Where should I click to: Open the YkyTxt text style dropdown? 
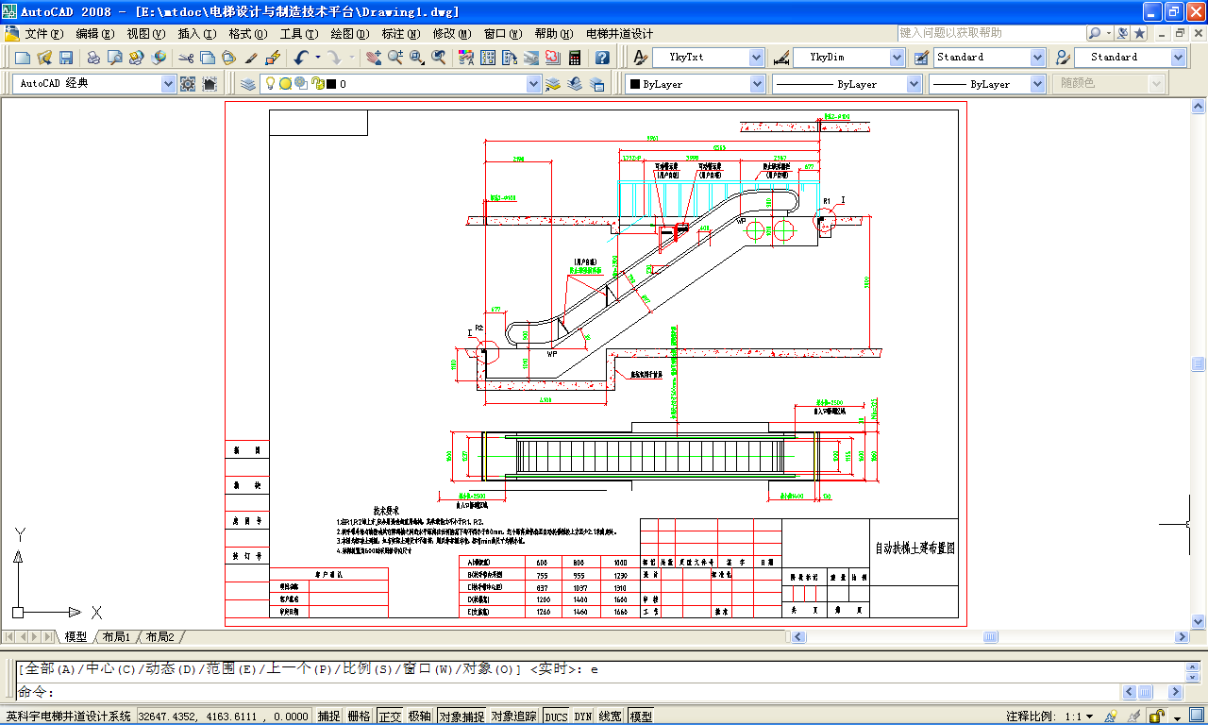756,58
